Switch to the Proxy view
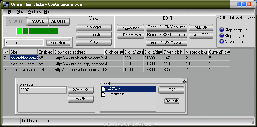257x127 pixels. 94,42
